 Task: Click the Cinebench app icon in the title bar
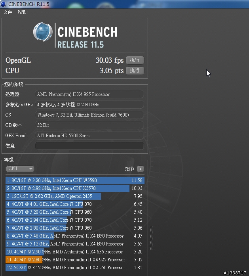coord(3,4)
